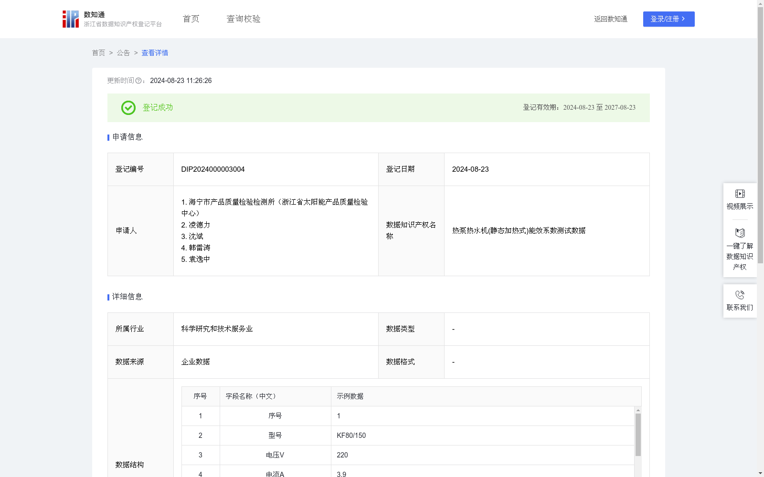Viewport: 764px width, 477px height.
Task: Click 查看详情 breadcrumb item
Action: click(155, 53)
